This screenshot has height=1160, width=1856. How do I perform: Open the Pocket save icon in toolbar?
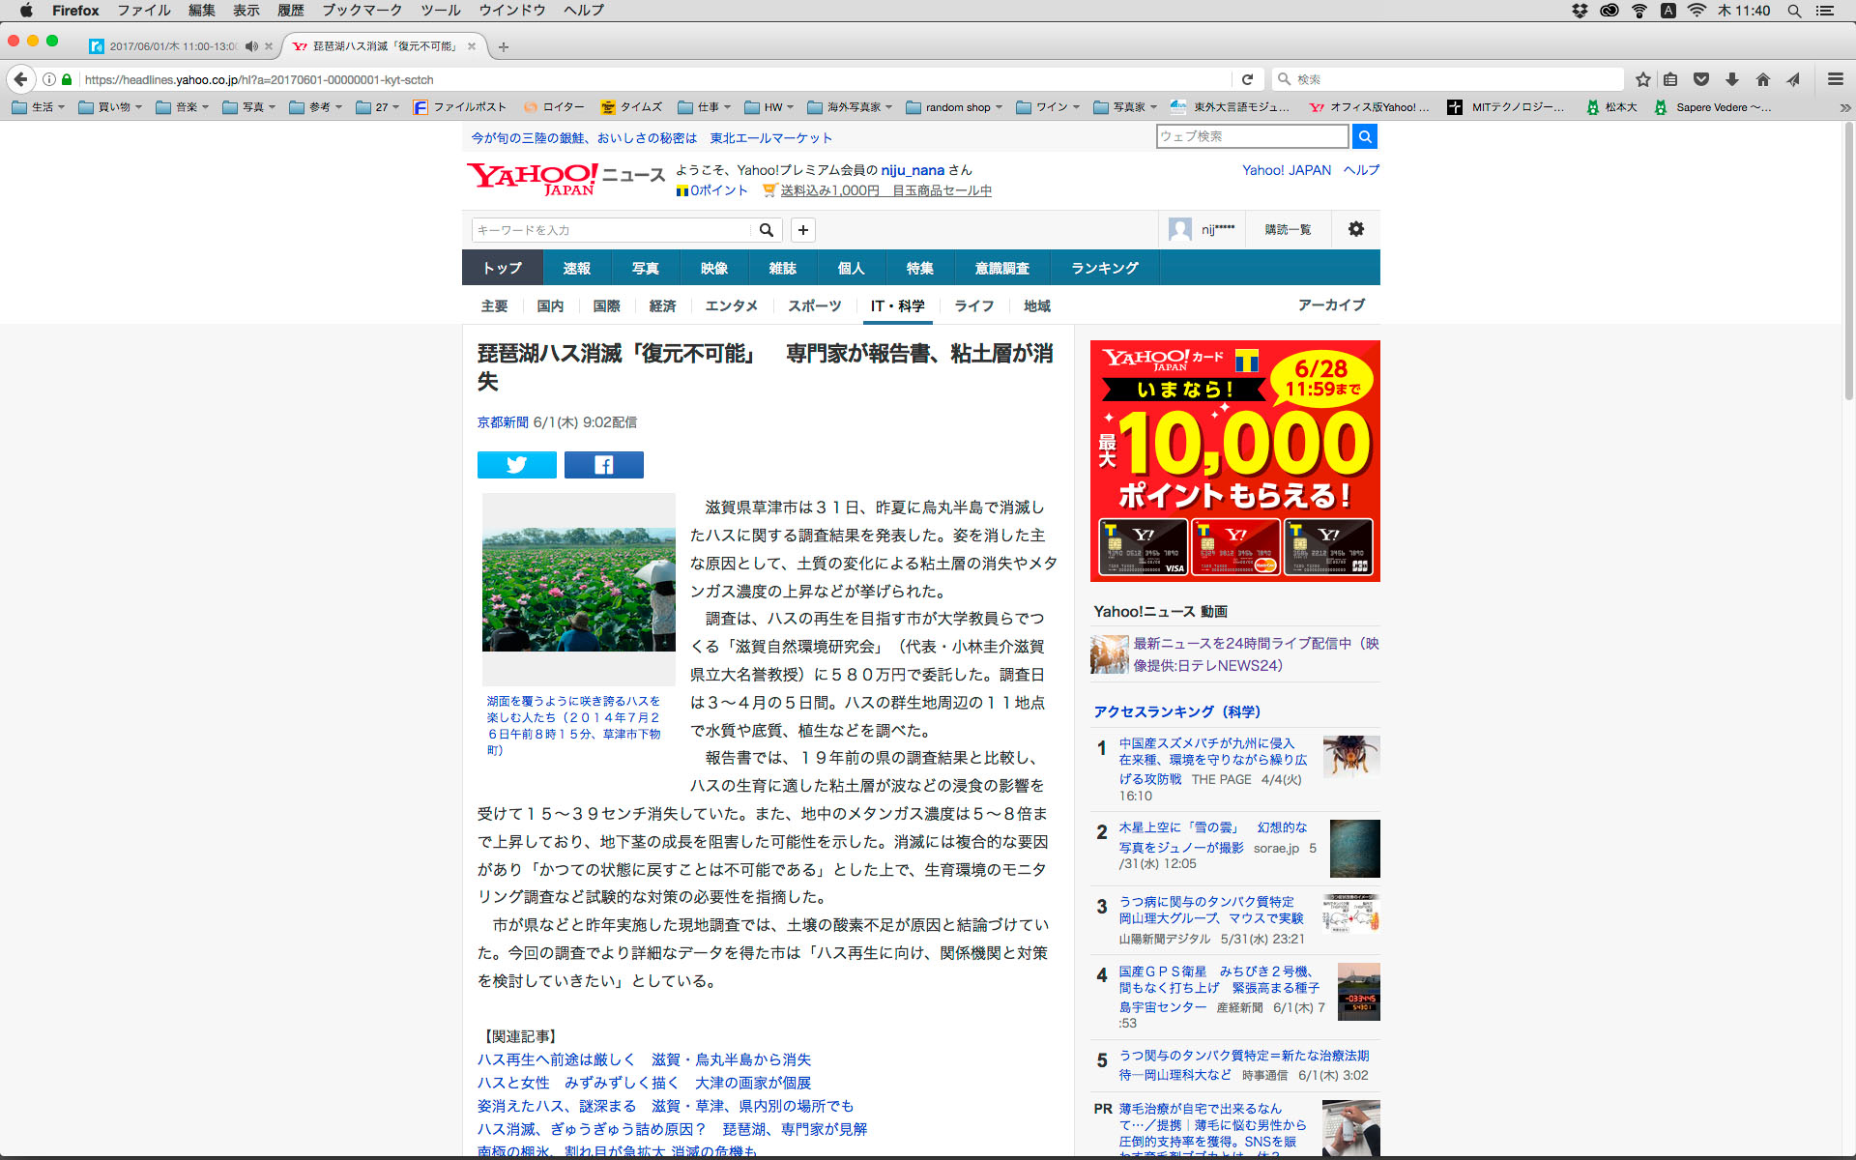[x=1701, y=79]
